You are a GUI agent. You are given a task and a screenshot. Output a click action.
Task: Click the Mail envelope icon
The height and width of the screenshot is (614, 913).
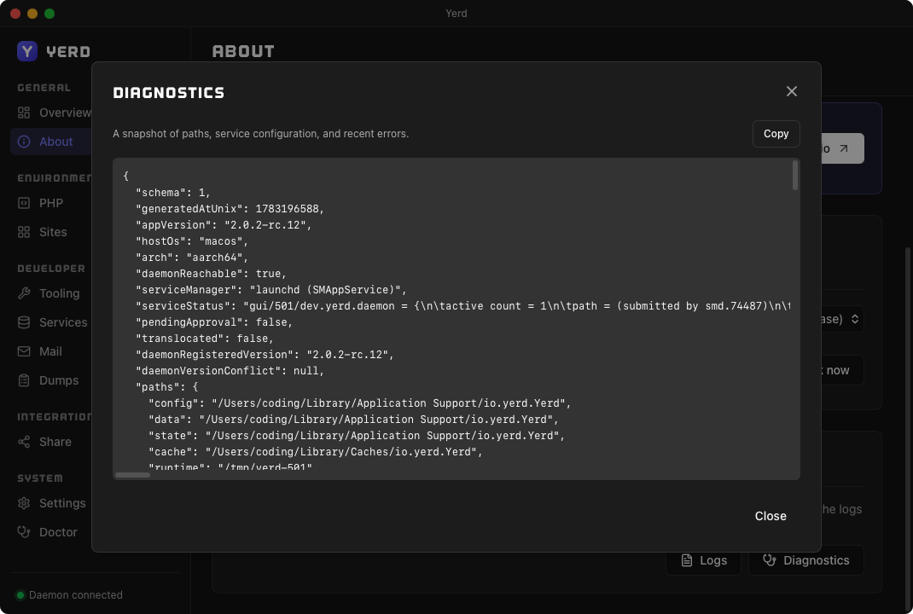[x=24, y=351]
